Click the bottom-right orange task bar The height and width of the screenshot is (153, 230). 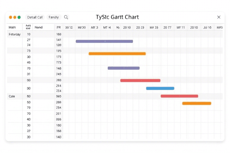[196, 103]
